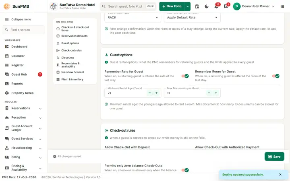This screenshot has height=181, width=290.
Task: Expand the Pricing & Availability chevron
Action: pyautogui.click(x=40, y=168)
